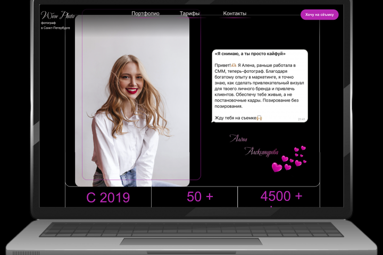Go to the Контакты section

235,14
